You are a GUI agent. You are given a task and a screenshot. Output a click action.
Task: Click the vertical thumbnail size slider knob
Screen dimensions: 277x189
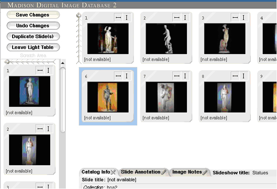pos(79,15)
